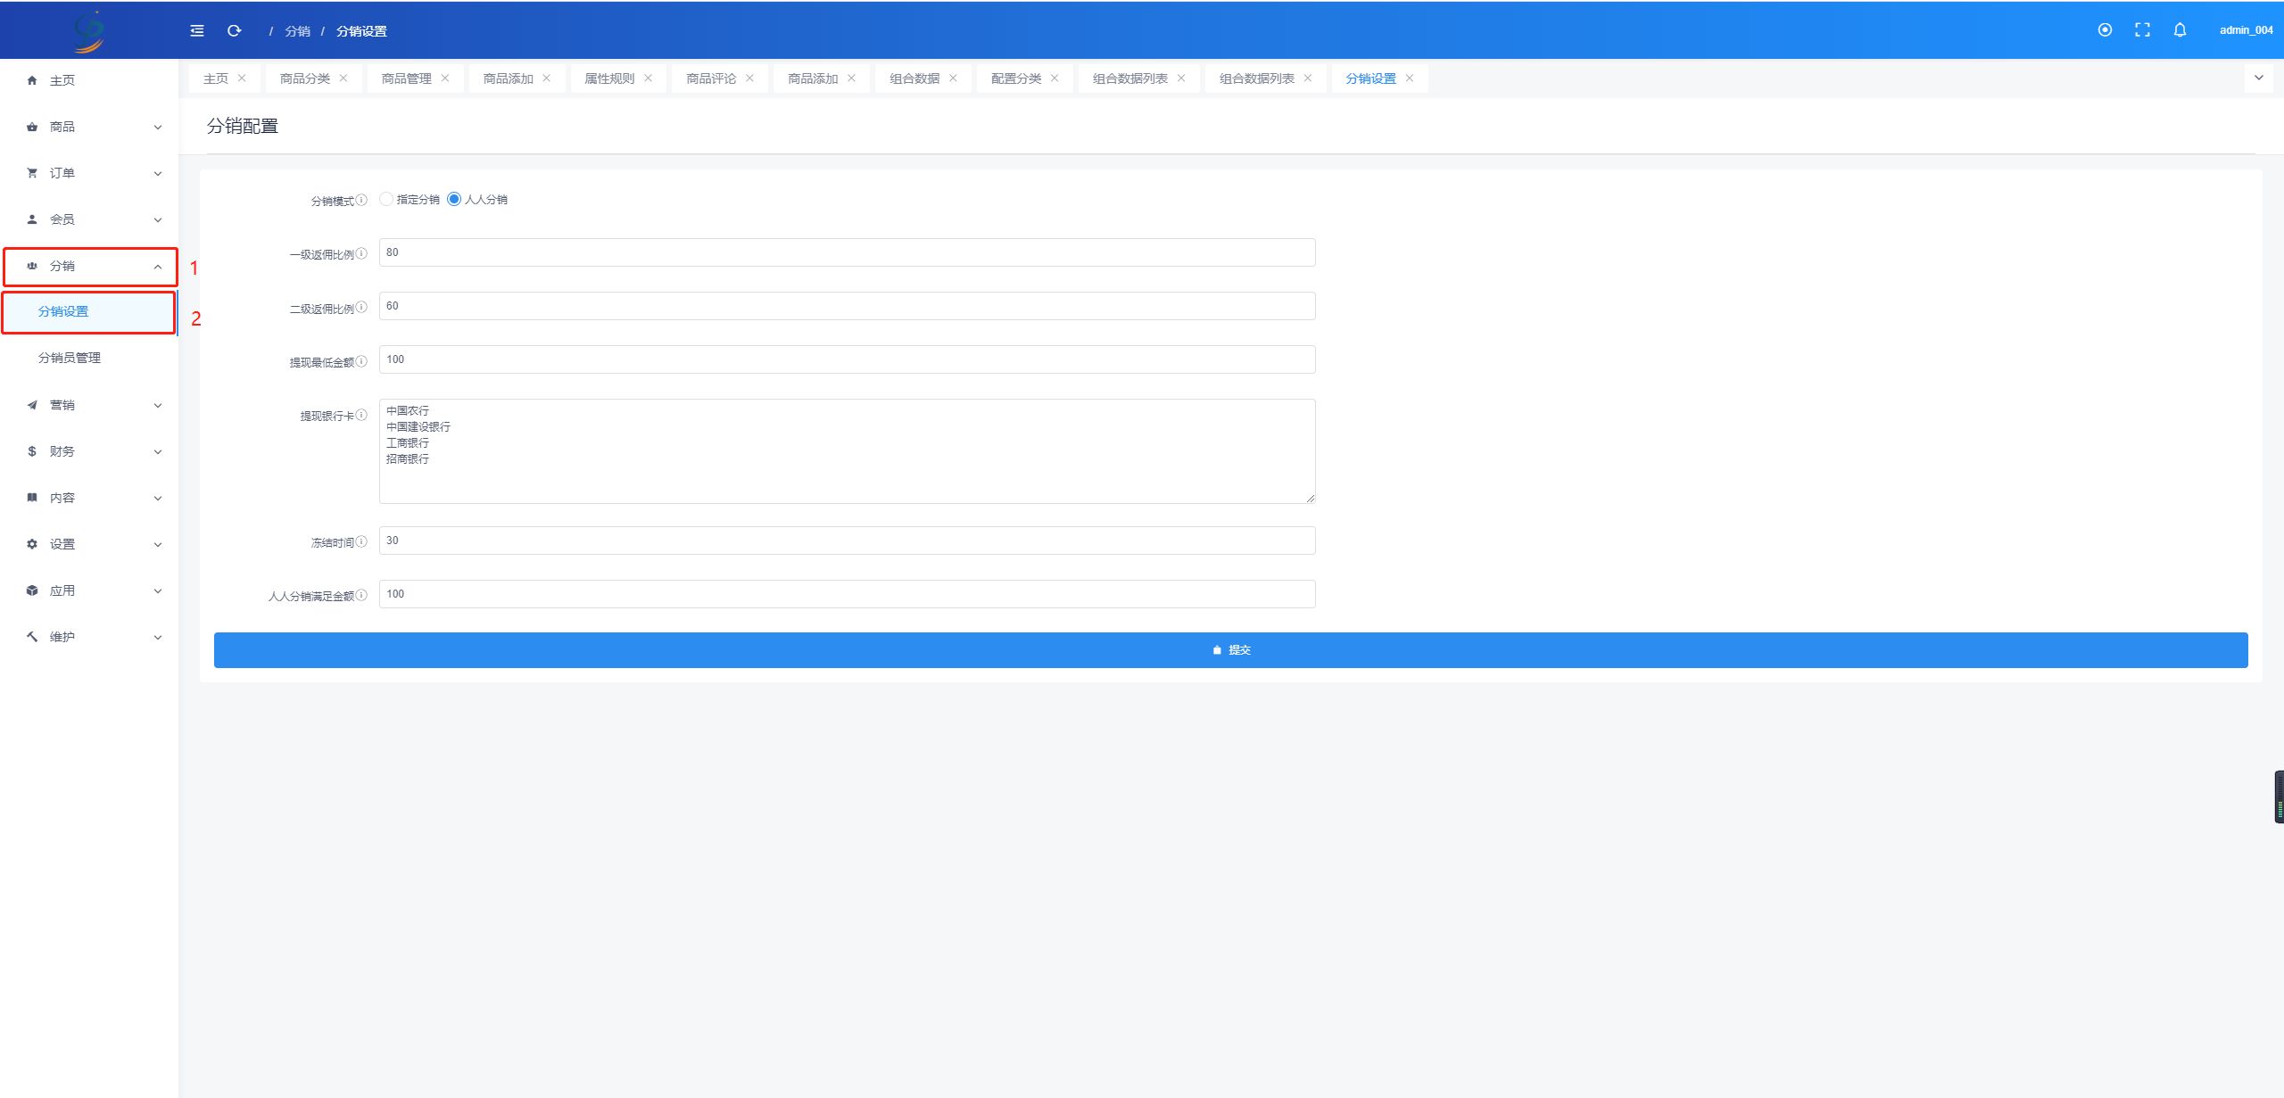
Task: Toggle fullscreen mode icon
Action: tap(2142, 29)
